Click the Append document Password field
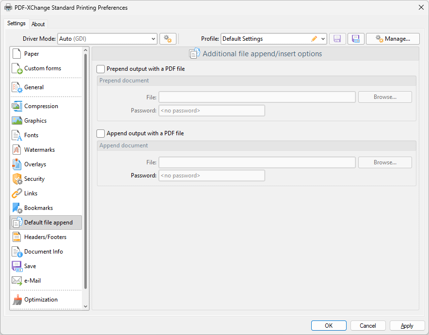 tap(212, 175)
